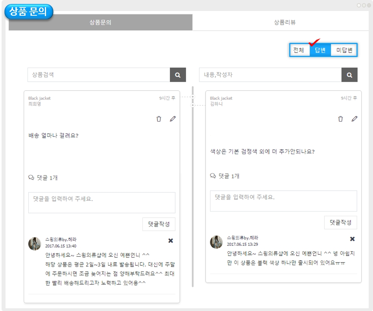Delete 김하니's inquiry with the trash icon
This screenshot has height=311, width=373.
point(341,119)
